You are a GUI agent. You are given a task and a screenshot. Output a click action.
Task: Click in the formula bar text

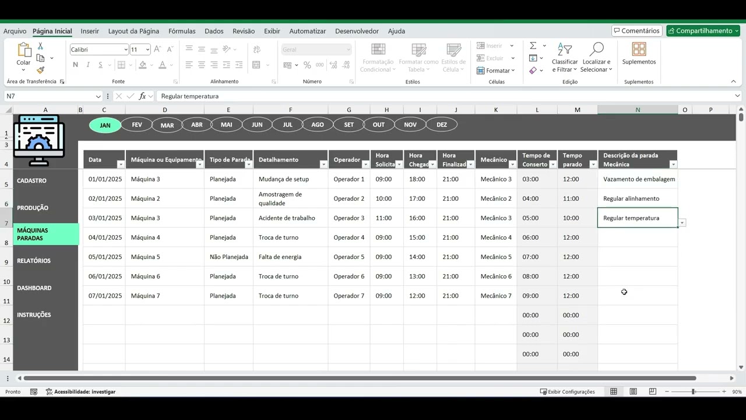click(189, 96)
